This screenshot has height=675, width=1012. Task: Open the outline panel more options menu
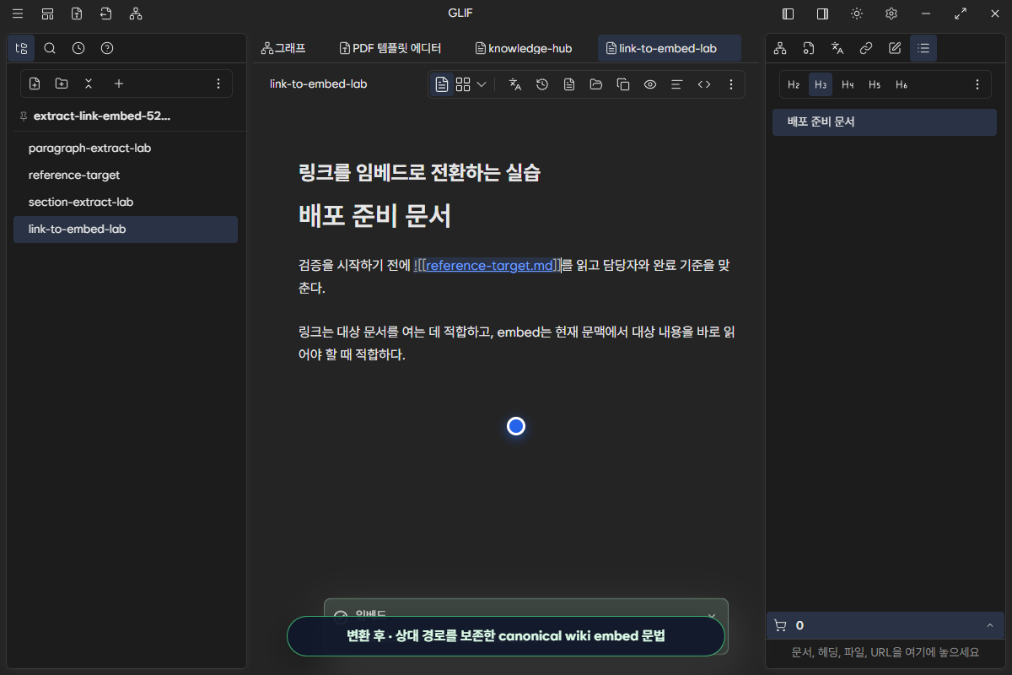click(977, 84)
